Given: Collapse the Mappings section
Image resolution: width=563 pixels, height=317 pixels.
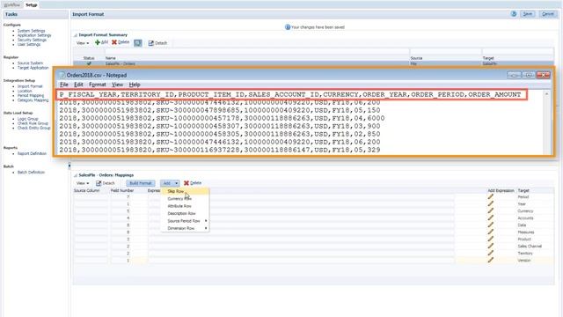Looking at the screenshot, I should pos(76,175).
